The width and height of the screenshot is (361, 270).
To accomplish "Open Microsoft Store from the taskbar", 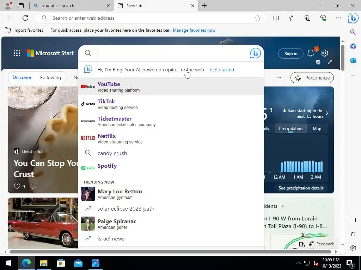I will 61,263.
